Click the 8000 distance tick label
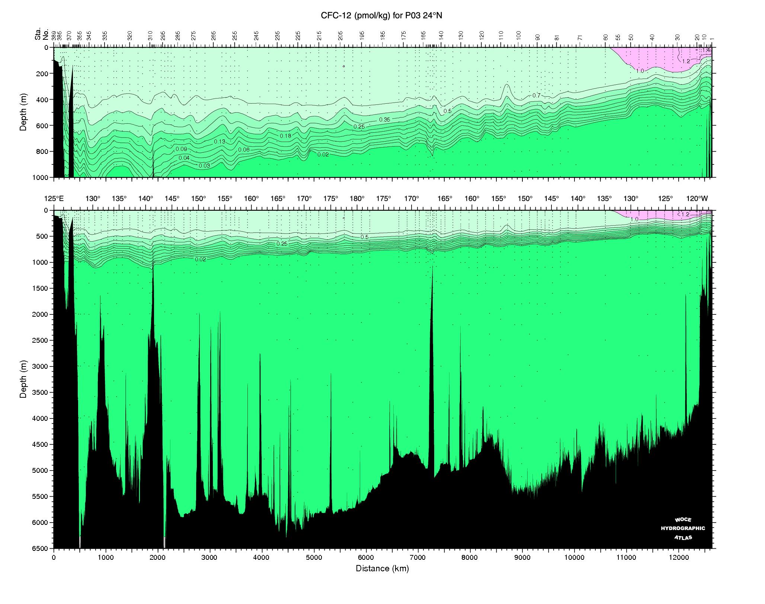This screenshot has width=765, height=604. click(470, 557)
